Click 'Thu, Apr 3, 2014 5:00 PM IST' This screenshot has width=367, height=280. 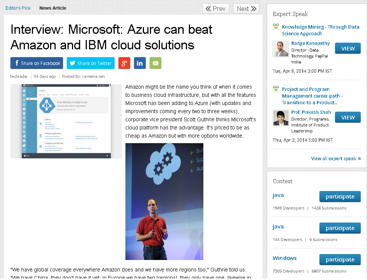tap(303, 140)
